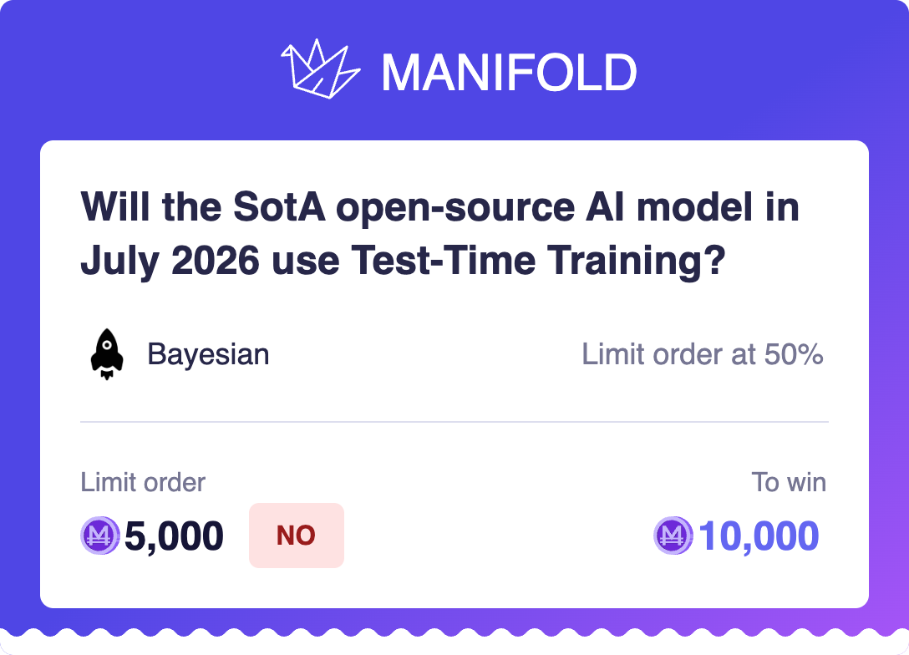Click the mana coin next to 5,000
The height and width of the screenshot is (655, 909).
(99, 536)
